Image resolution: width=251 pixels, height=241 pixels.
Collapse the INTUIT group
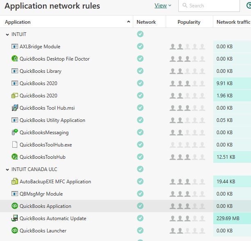click(x=7, y=35)
